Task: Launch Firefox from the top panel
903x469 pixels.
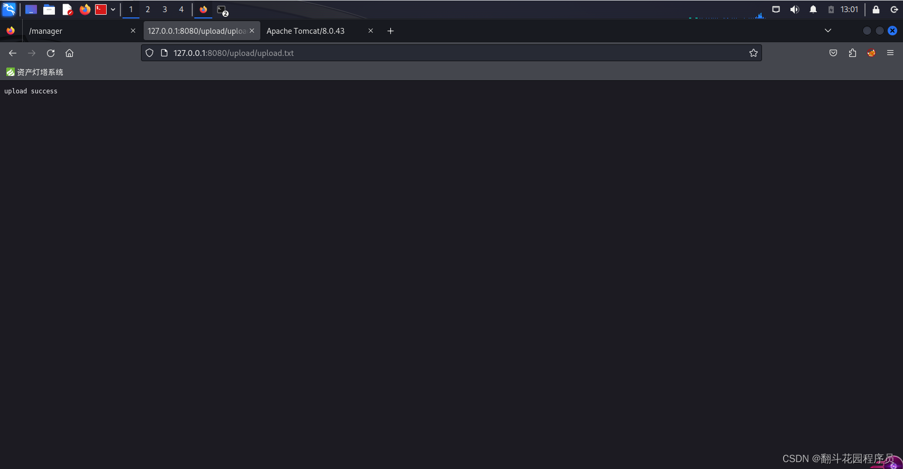Action: click(x=85, y=9)
